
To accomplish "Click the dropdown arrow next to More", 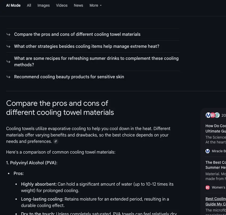I will (x=101, y=6).
